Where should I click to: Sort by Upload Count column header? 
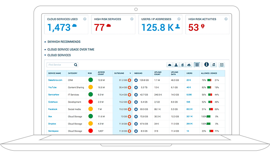tap(157, 73)
